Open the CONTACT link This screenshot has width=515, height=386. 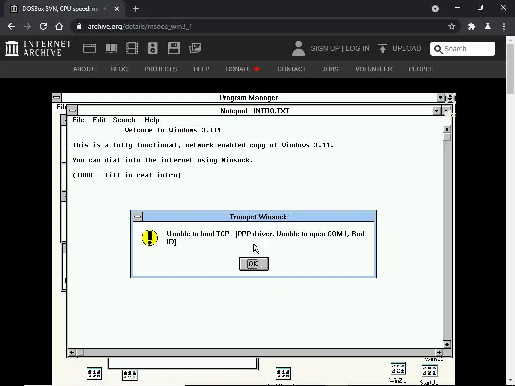click(x=292, y=69)
